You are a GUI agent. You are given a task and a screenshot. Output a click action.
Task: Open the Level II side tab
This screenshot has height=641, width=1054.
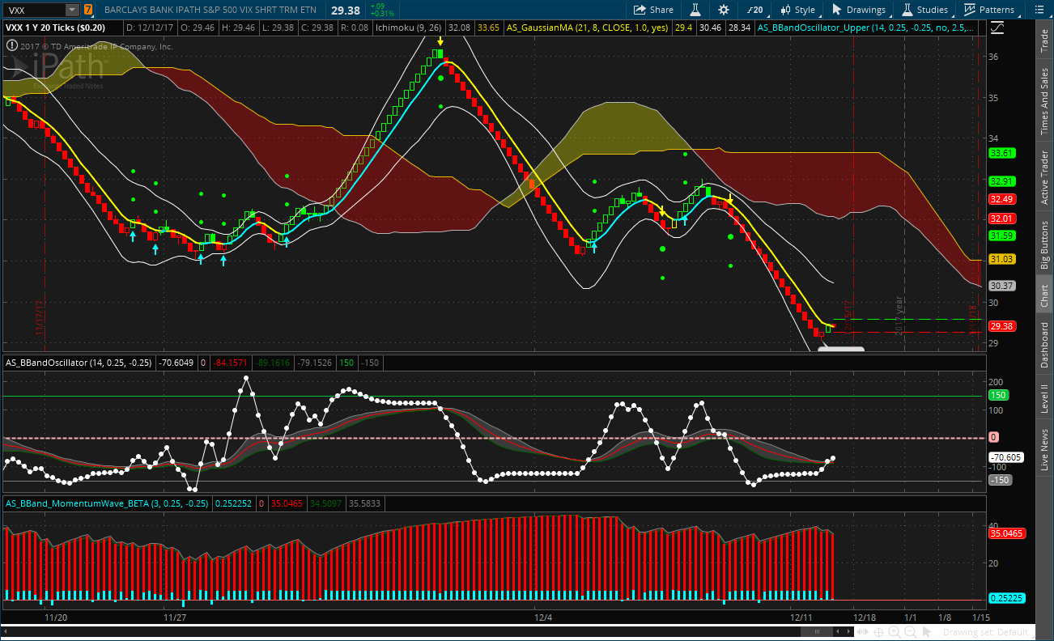point(1044,398)
